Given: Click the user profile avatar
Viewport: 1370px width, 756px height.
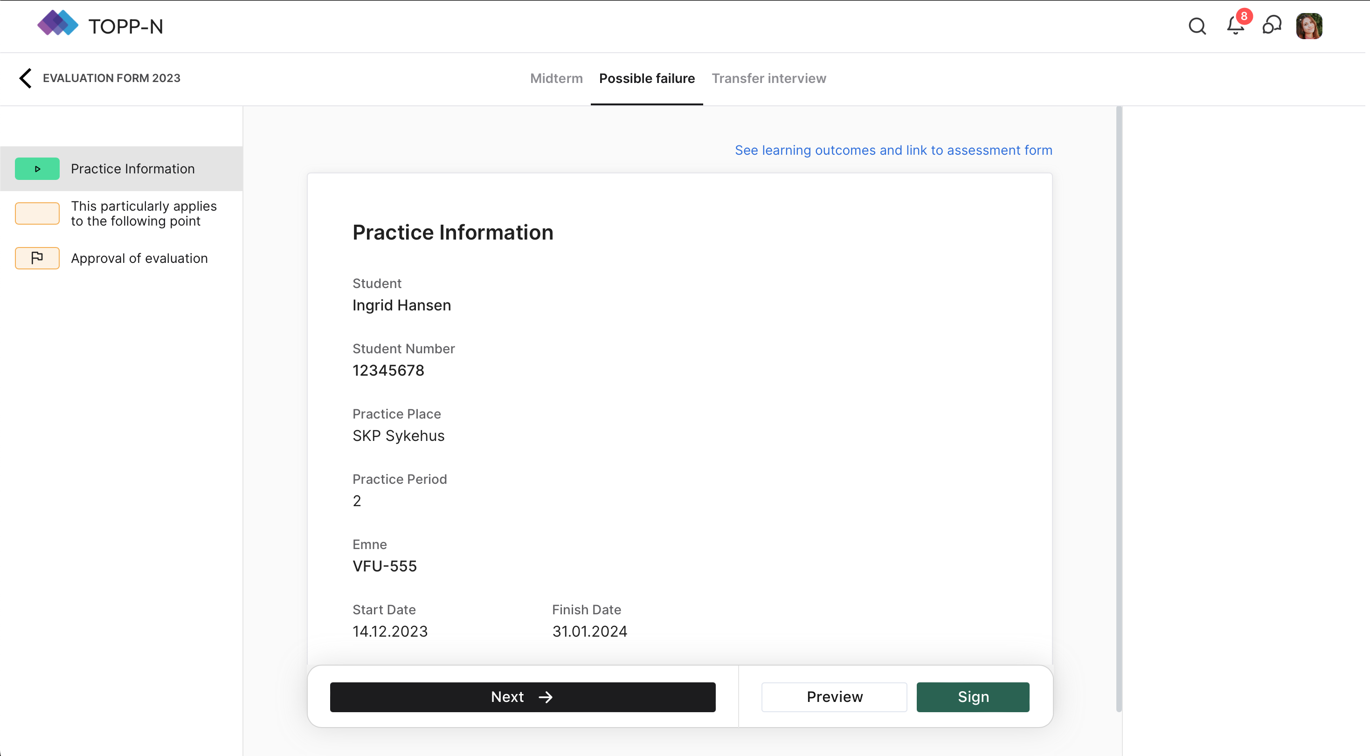Looking at the screenshot, I should [1308, 26].
